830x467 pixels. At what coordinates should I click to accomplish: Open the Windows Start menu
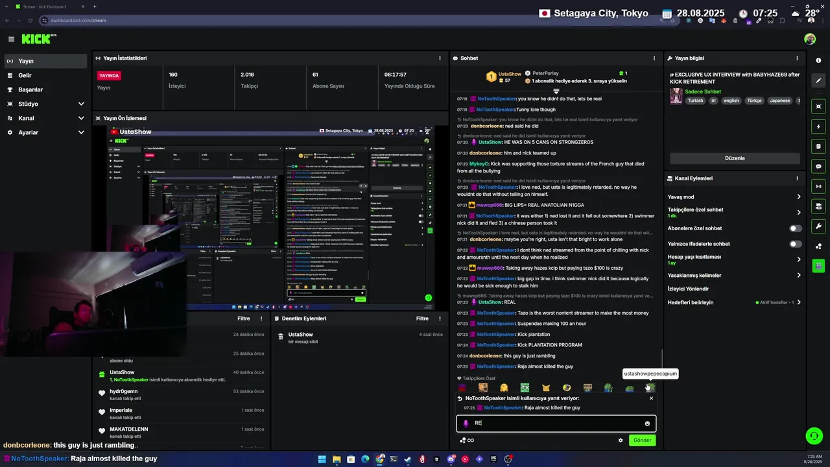[x=322, y=459]
